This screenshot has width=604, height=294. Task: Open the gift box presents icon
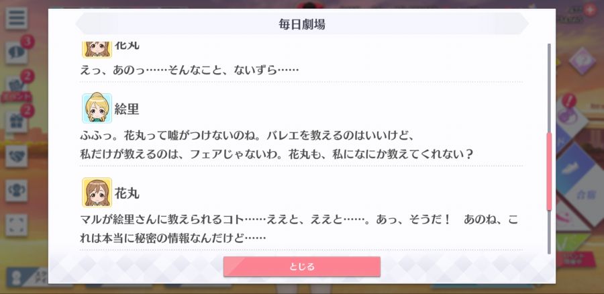click(x=17, y=123)
